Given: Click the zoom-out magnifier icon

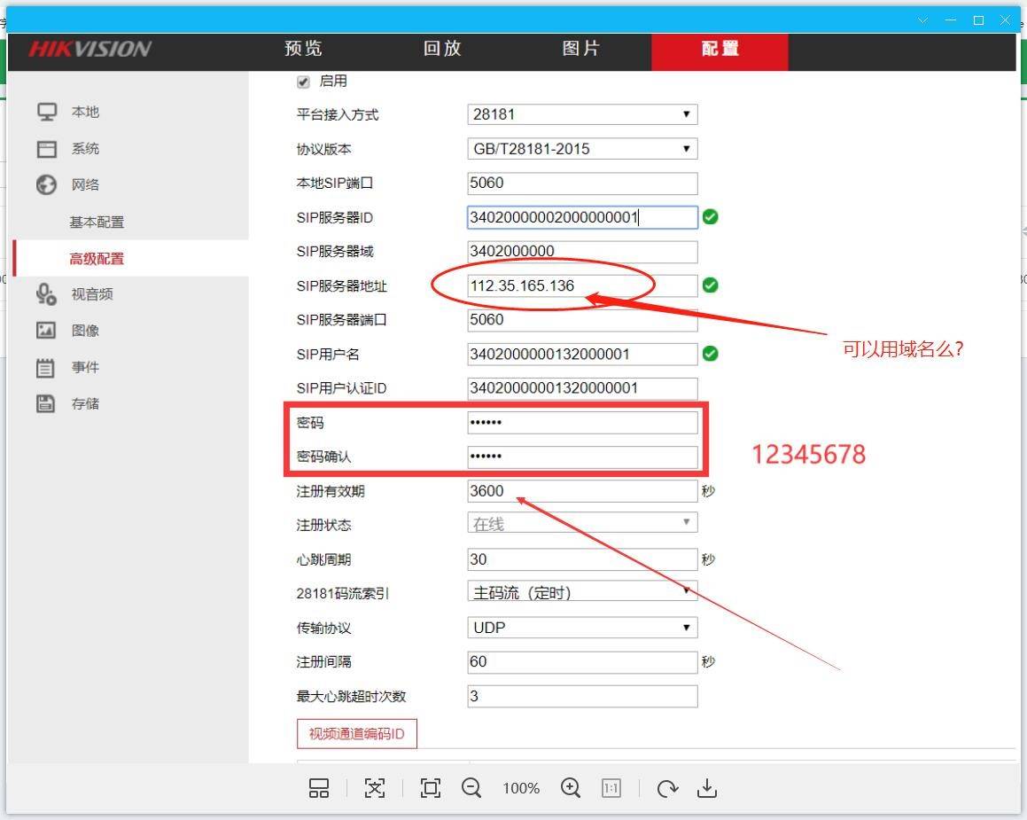Looking at the screenshot, I should pos(472,787).
